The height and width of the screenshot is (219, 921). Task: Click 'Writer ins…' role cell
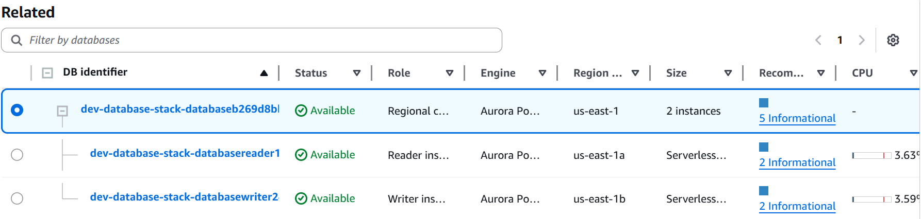point(417,199)
